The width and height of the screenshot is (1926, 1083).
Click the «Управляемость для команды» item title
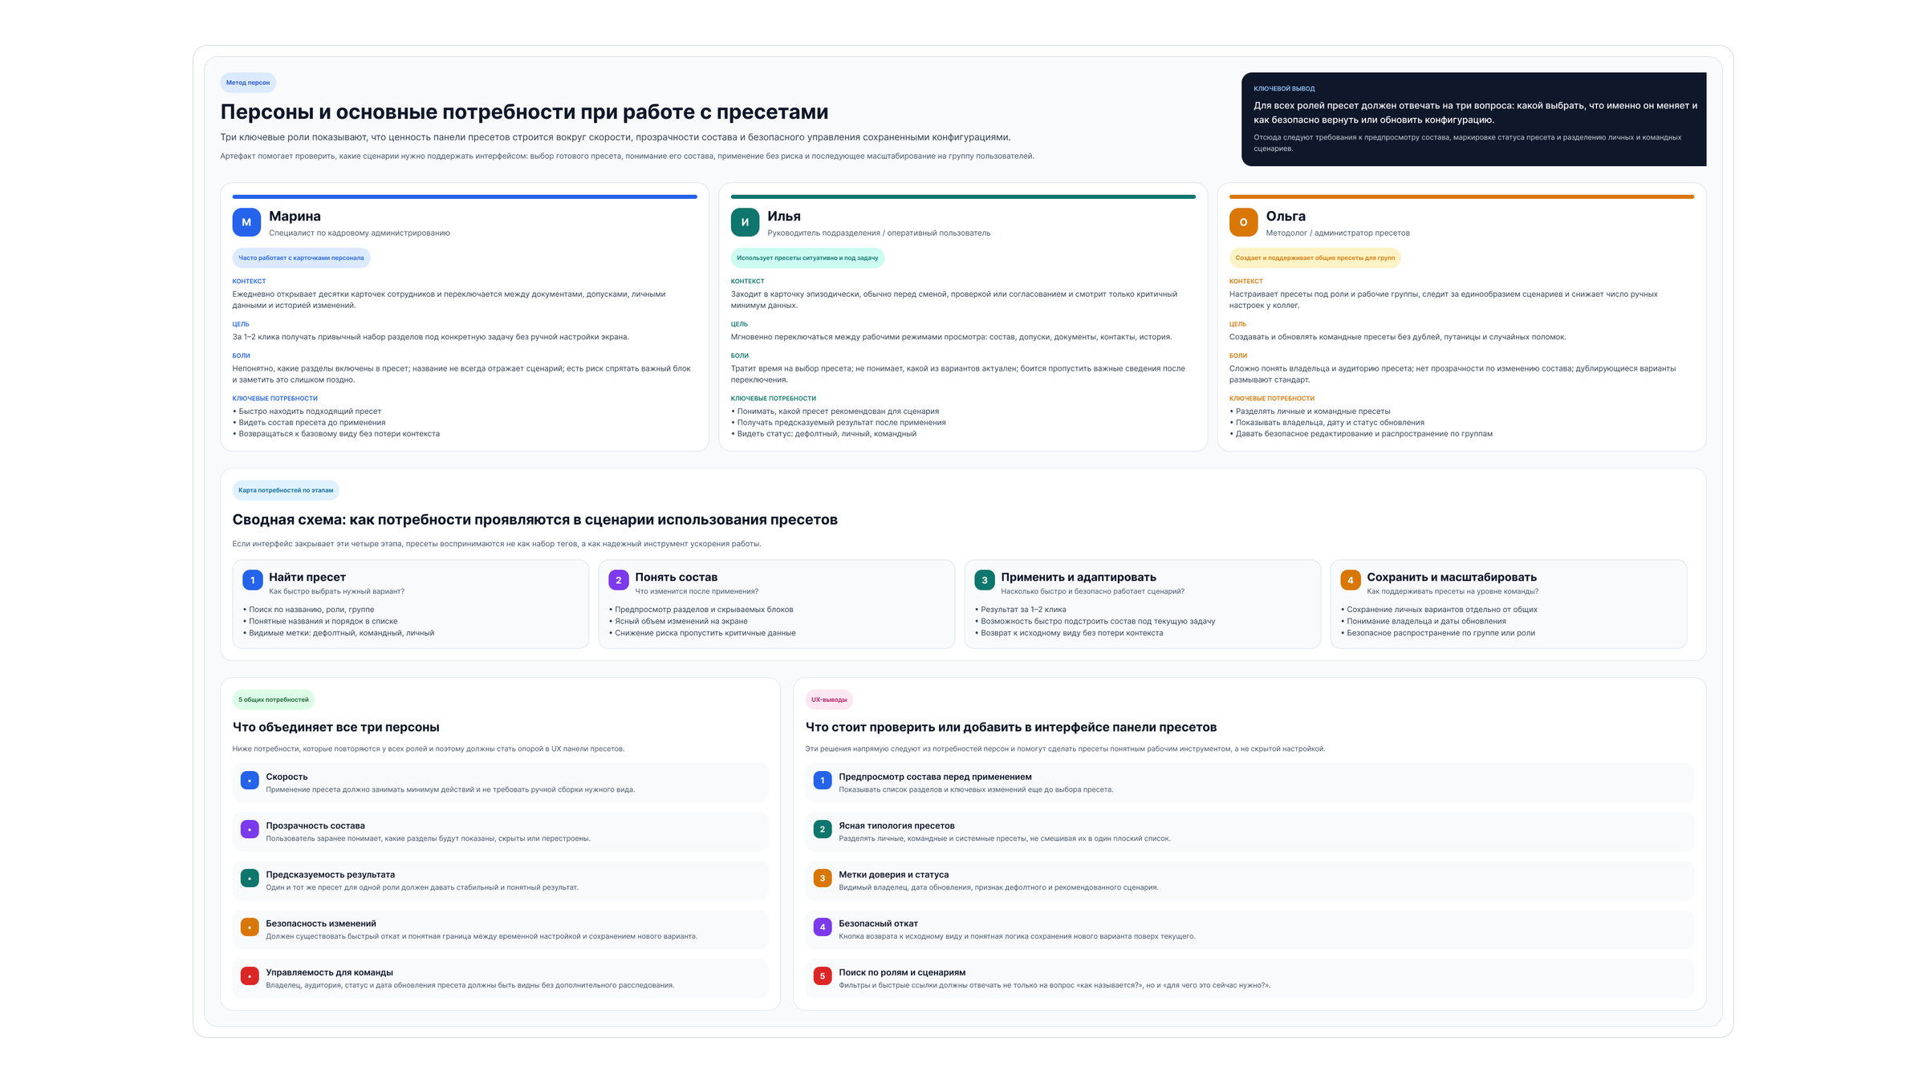click(x=330, y=972)
